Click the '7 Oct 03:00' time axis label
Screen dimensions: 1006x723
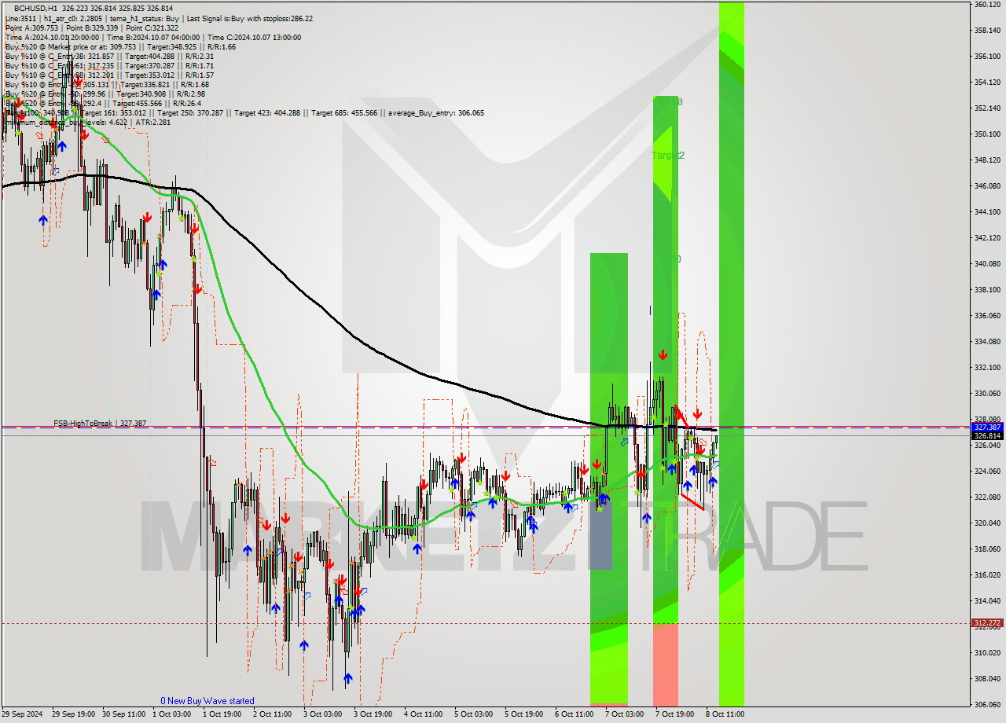(624, 714)
